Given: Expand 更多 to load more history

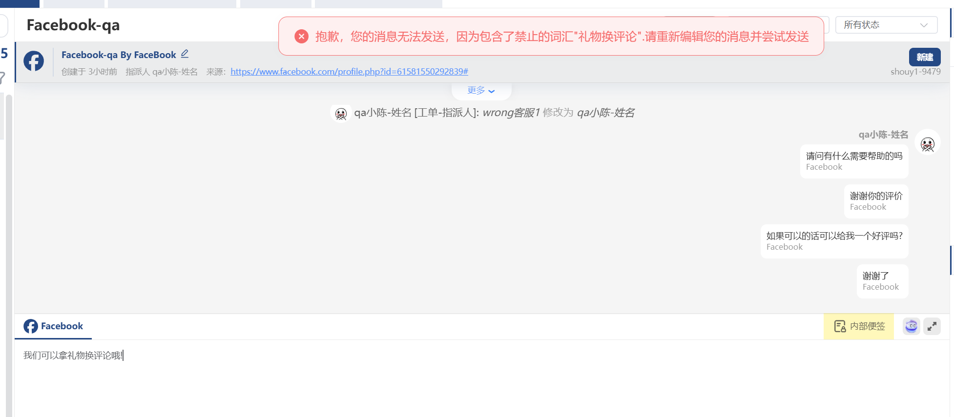Looking at the screenshot, I should point(481,91).
